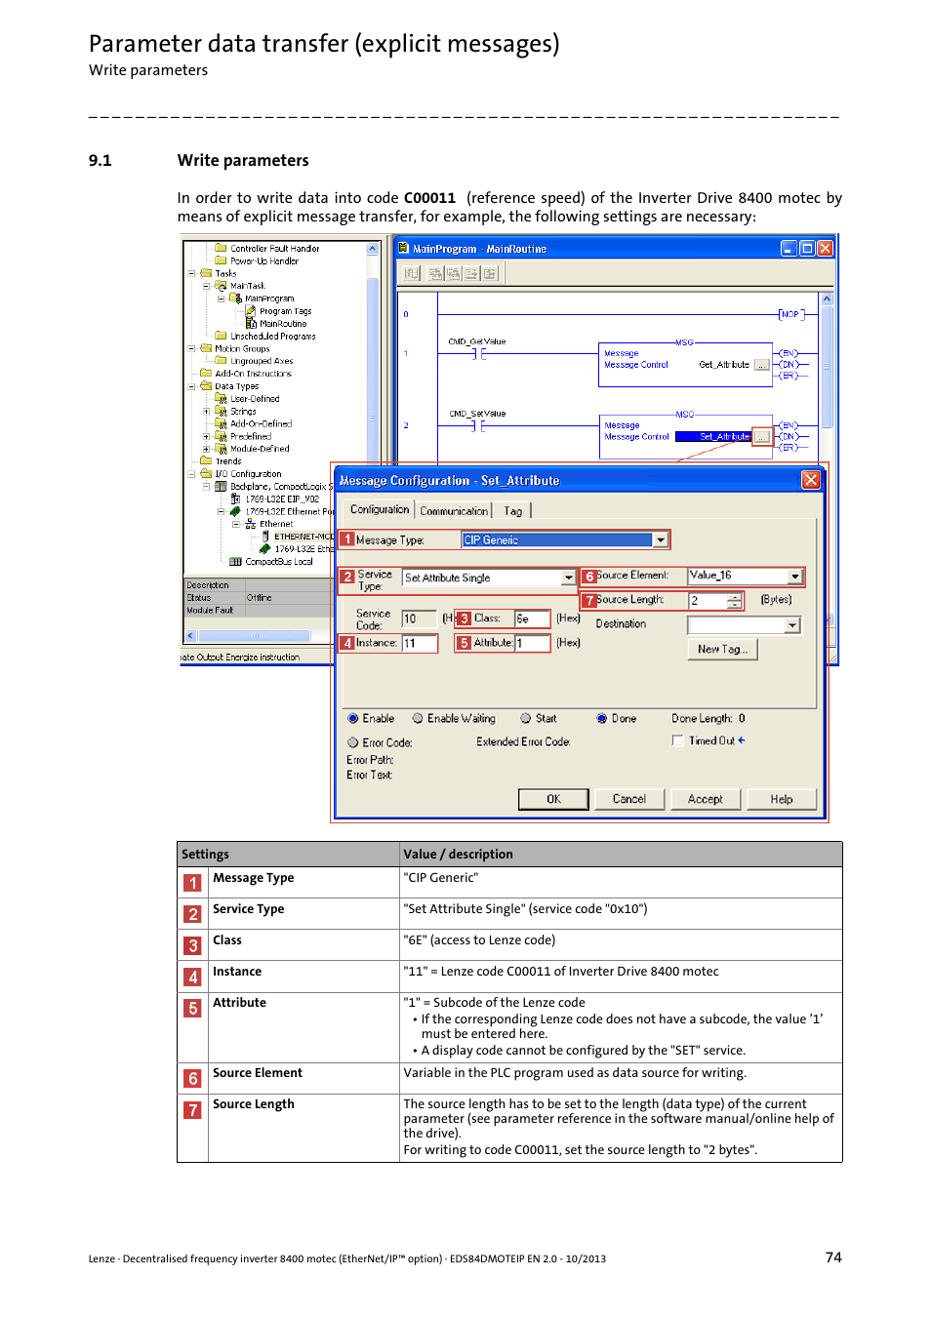Image resolution: width=931 pixels, height=1317 pixels.
Task: Select the Enable status radio indicator
Action: (x=353, y=719)
